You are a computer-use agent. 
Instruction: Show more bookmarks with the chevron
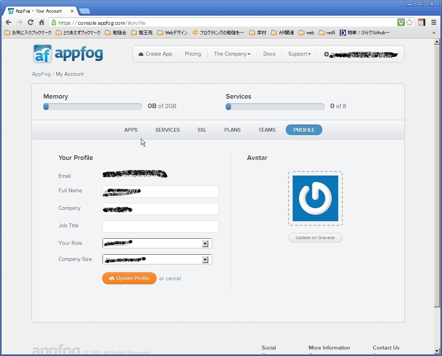[x=434, y=33]
